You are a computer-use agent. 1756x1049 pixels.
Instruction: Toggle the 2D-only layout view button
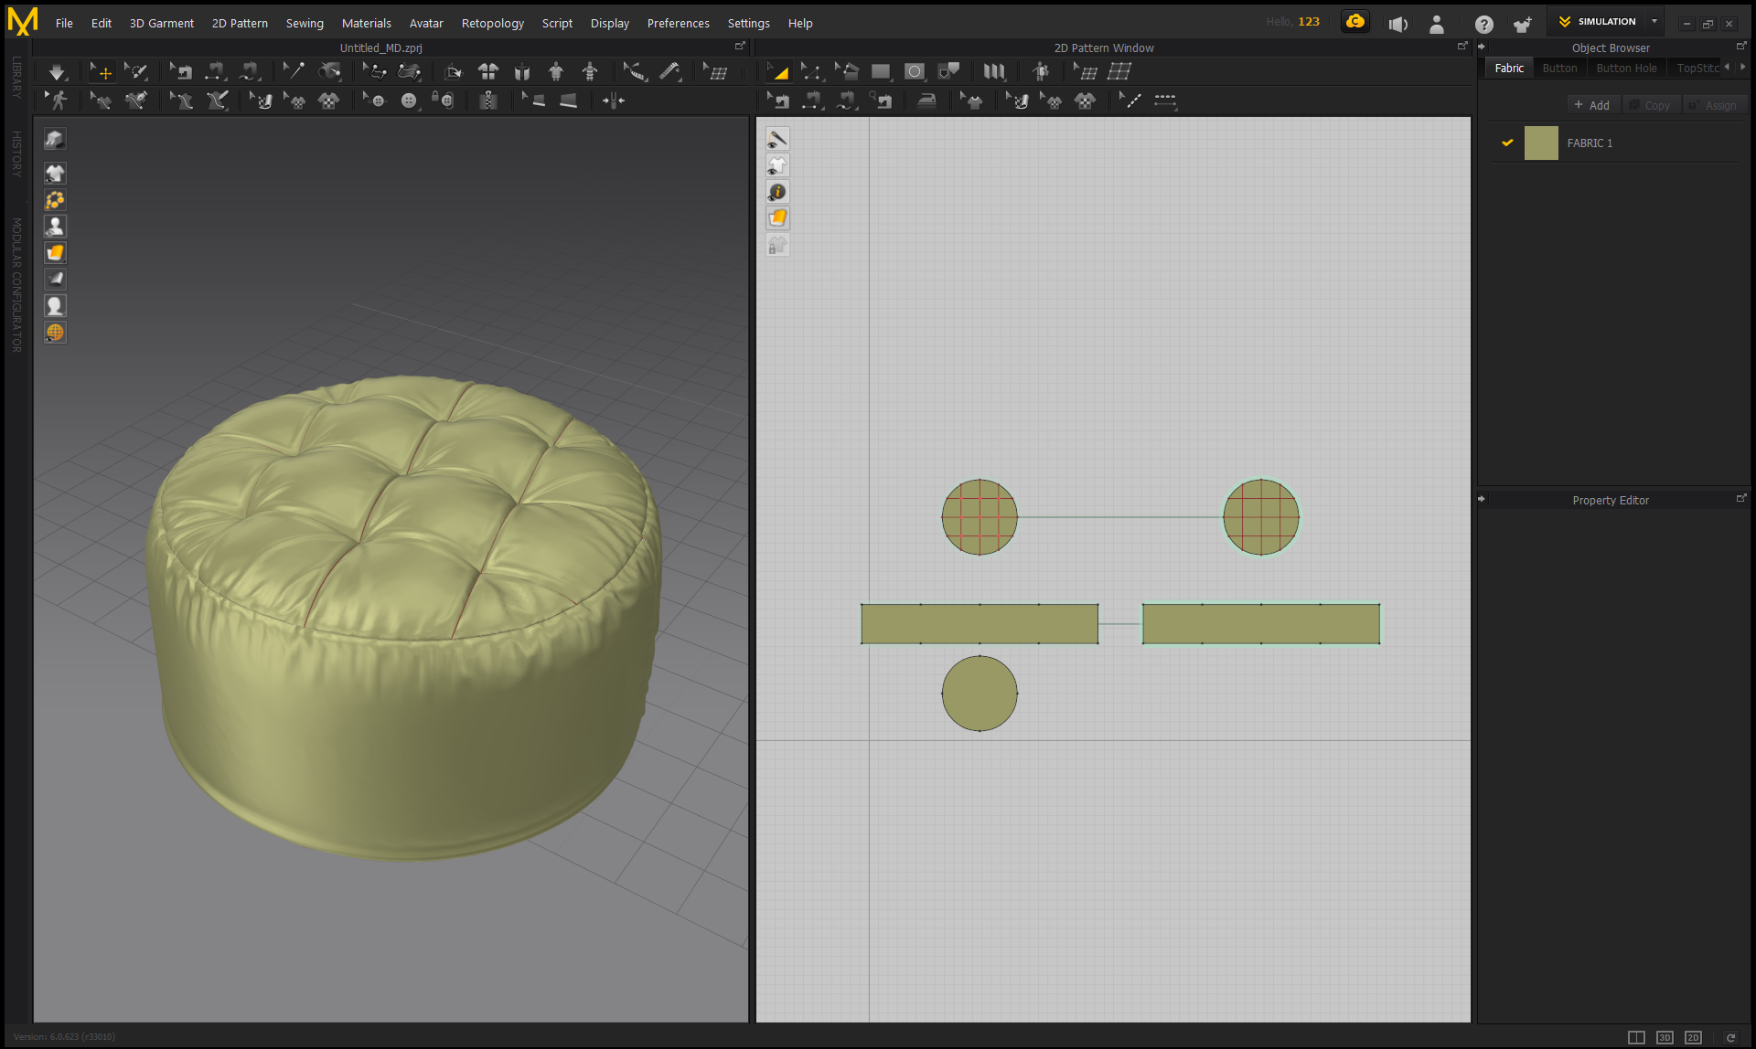1693,1037
